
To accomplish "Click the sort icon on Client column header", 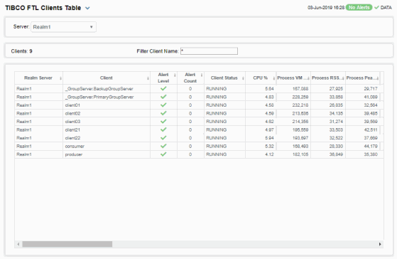I will (148, 78).
